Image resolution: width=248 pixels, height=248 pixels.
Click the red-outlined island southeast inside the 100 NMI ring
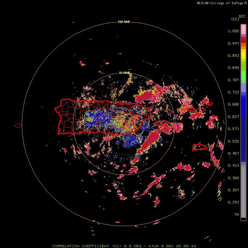(x=200, y=147)
